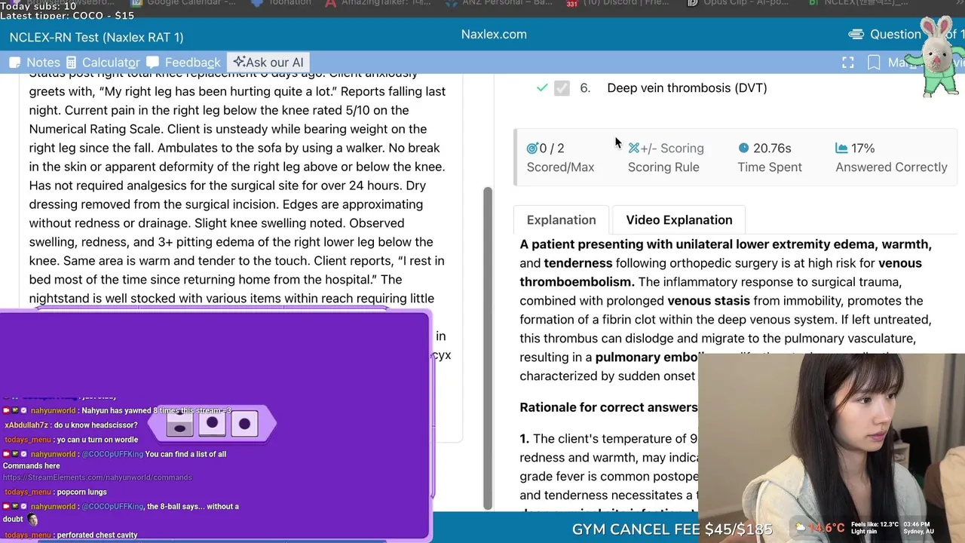Open the Notes tool
965x543 pixels.
35,63
